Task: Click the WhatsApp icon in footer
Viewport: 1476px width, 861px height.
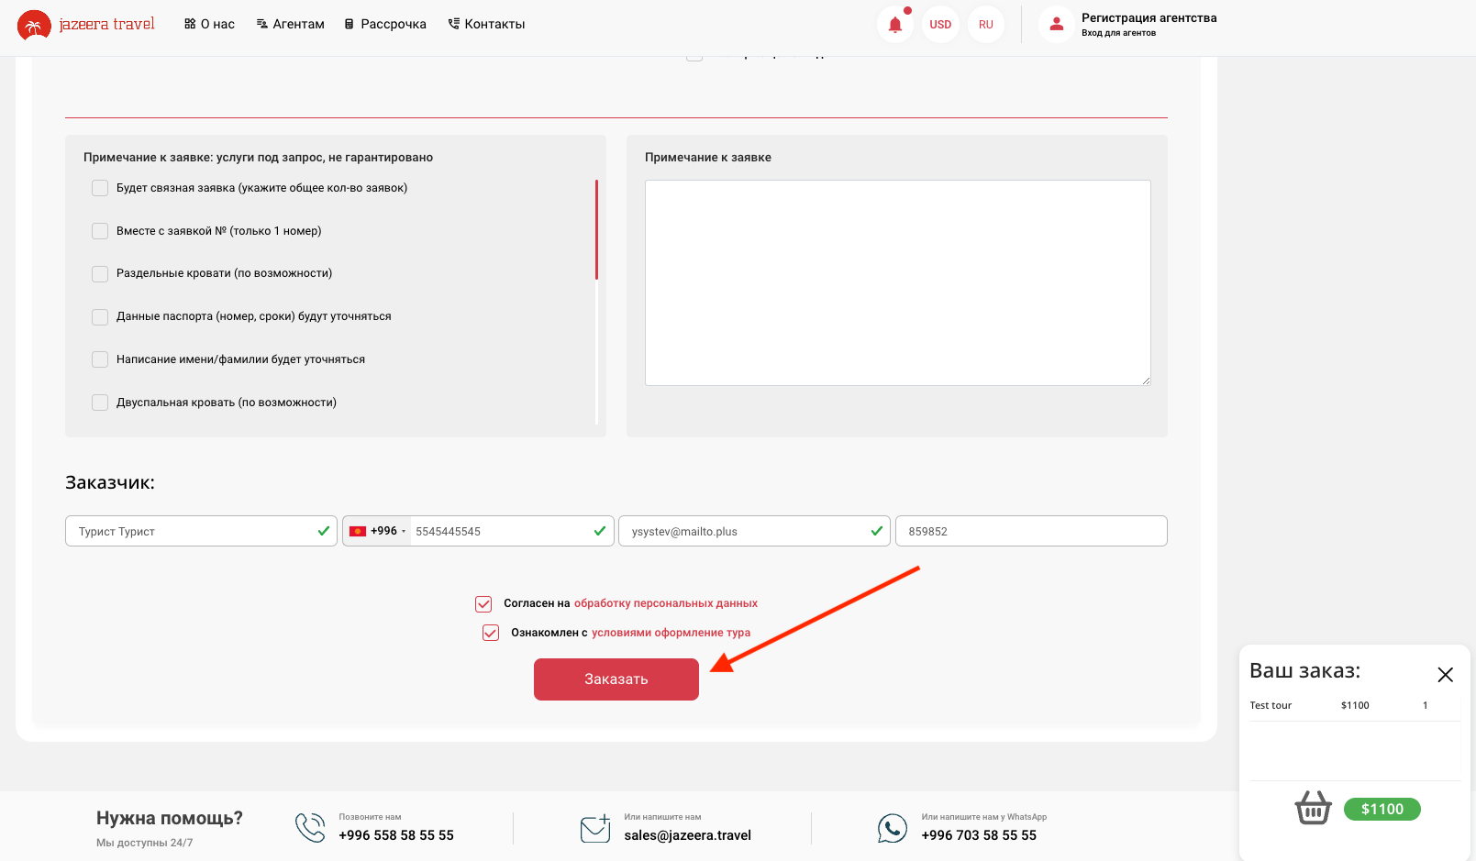Action: point(892,828)
